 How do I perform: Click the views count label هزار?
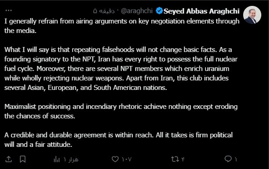click(x=71, y=160)
